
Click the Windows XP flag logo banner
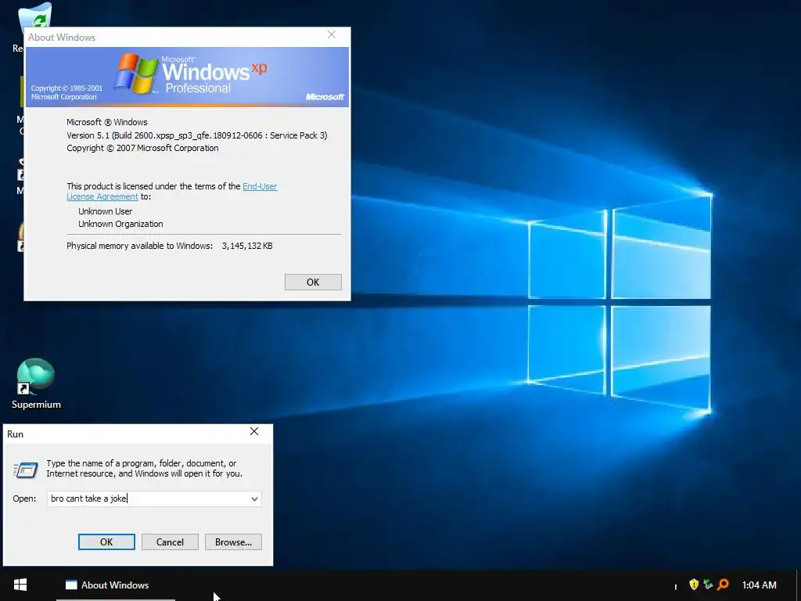[x=187, y=77]
